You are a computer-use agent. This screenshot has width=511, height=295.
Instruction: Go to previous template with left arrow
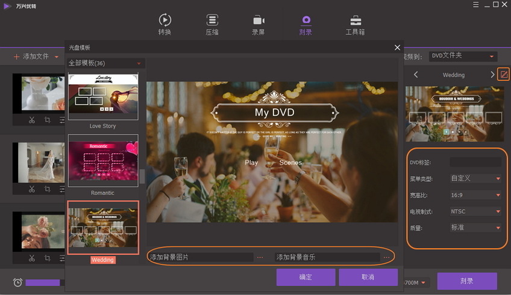415,75
